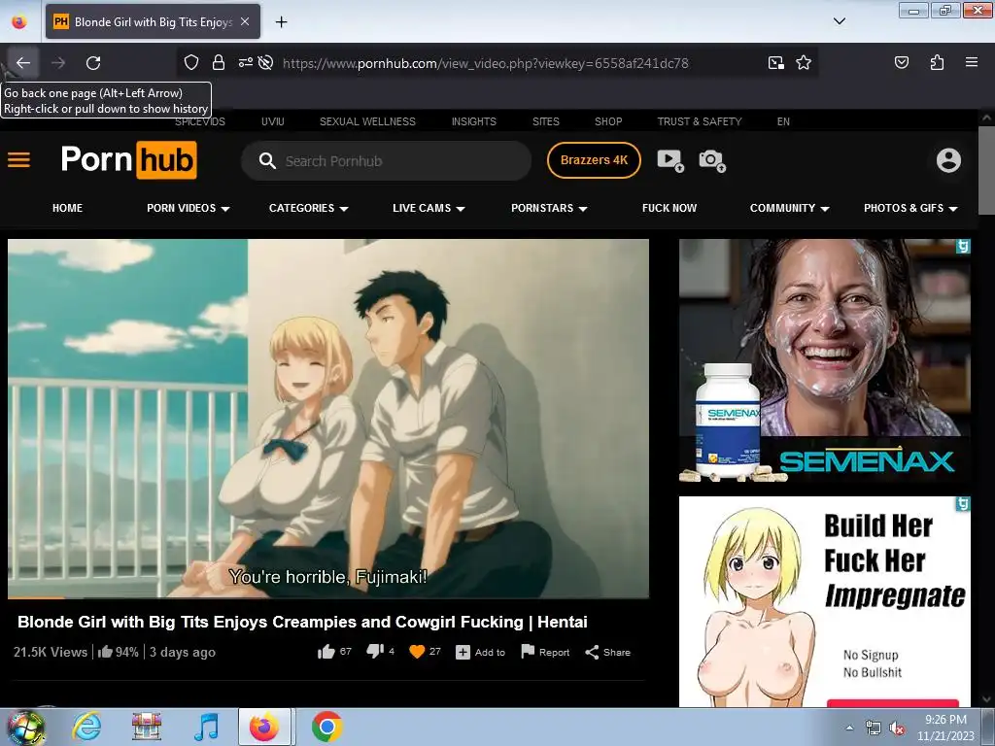
Task: Click the scrollbar down arrow
Action: click(x=986, y=699)
